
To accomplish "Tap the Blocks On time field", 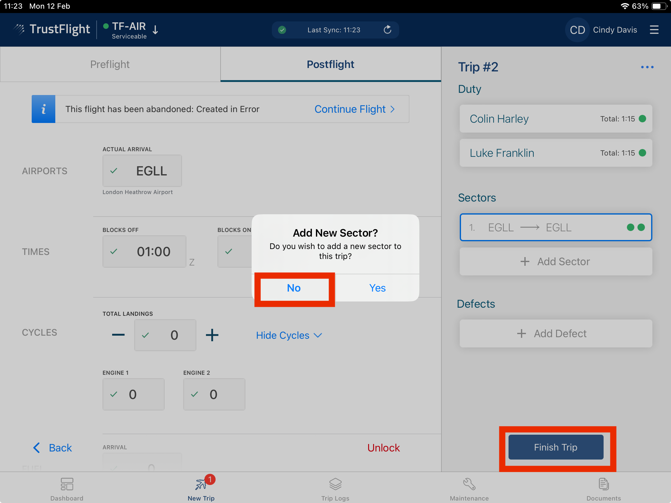I will (235, 251).
